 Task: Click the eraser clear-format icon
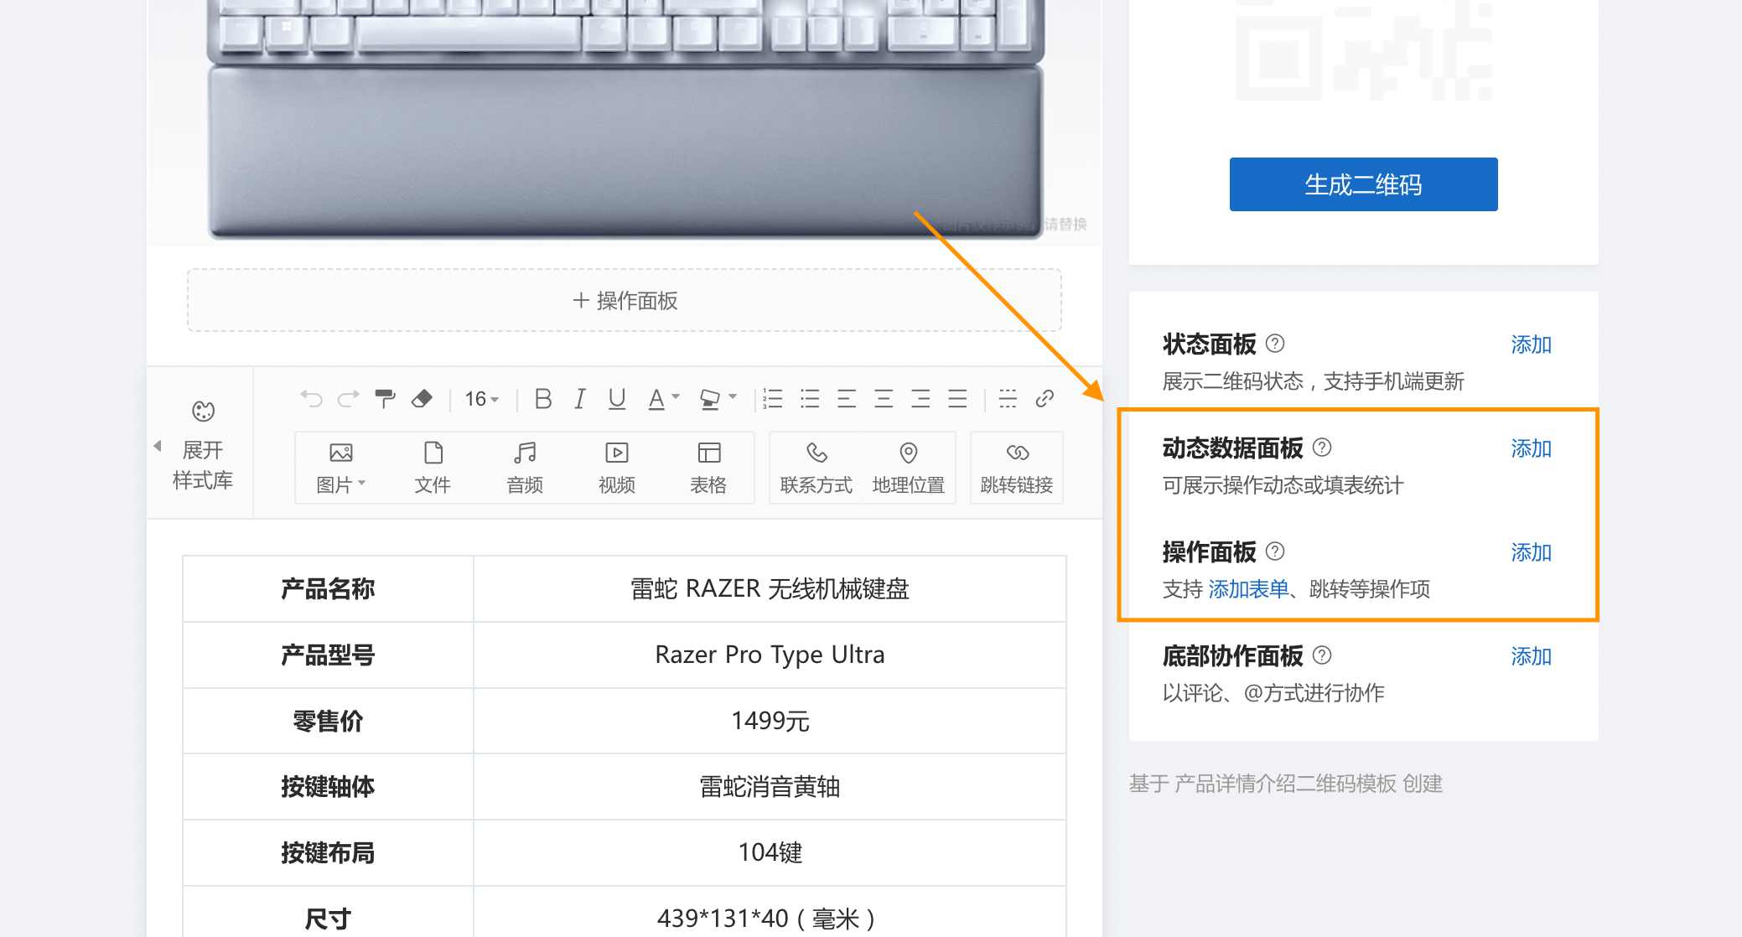[x=422, y=399]
